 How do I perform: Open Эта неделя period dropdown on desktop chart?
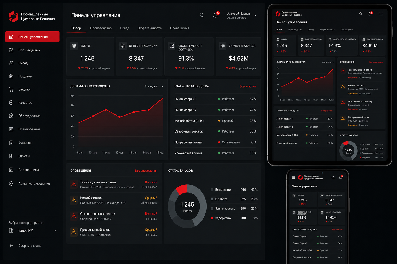(154, 86)
